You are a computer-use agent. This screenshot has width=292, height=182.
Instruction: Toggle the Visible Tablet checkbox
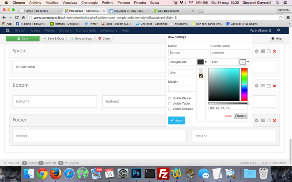click(x=170, y=104)
